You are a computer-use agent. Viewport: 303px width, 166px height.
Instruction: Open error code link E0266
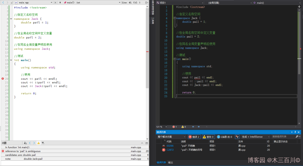point(170,146)
